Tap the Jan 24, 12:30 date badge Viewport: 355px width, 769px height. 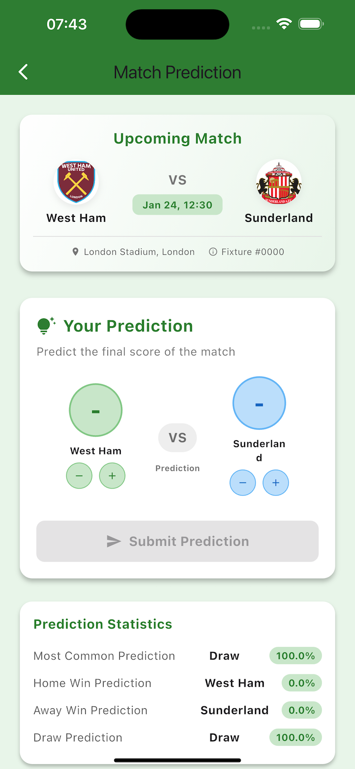[x=177, y=205]
